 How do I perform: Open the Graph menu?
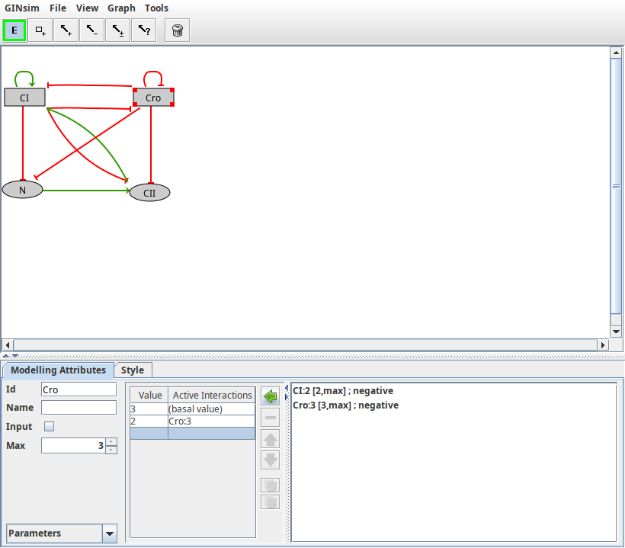click(121, 8)
